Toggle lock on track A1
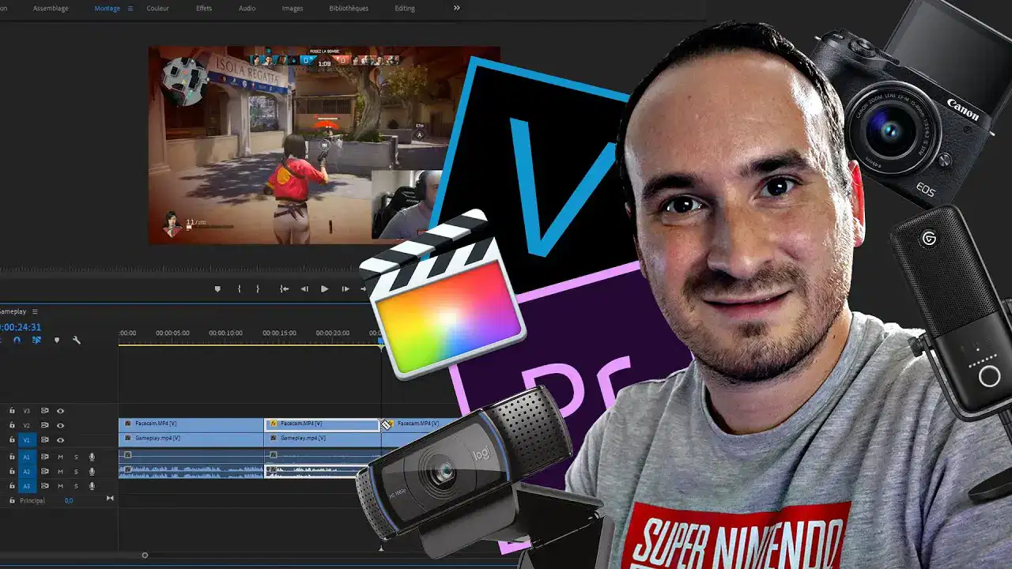Viewport: 1012px width, 569px height. coord(12,457)
